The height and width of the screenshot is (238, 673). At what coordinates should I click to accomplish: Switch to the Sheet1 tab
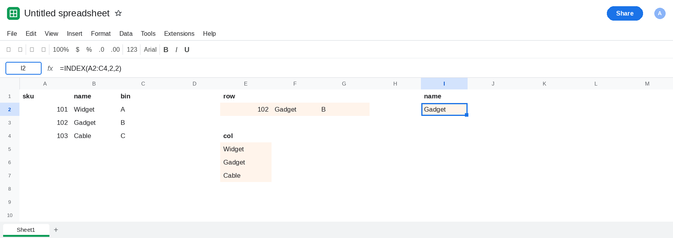tap(26, 230)
